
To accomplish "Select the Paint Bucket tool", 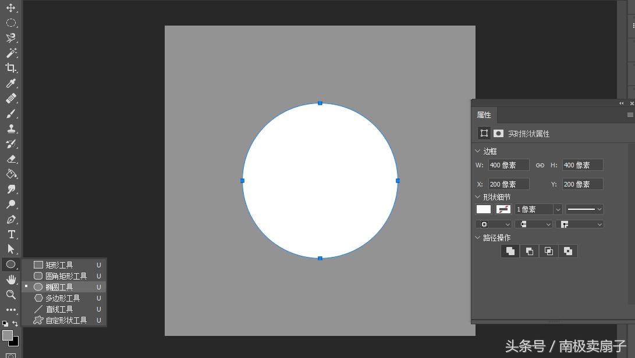I will click(11, 174).
